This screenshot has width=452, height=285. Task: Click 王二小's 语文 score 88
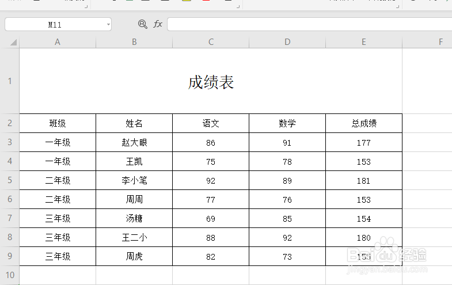211,237
